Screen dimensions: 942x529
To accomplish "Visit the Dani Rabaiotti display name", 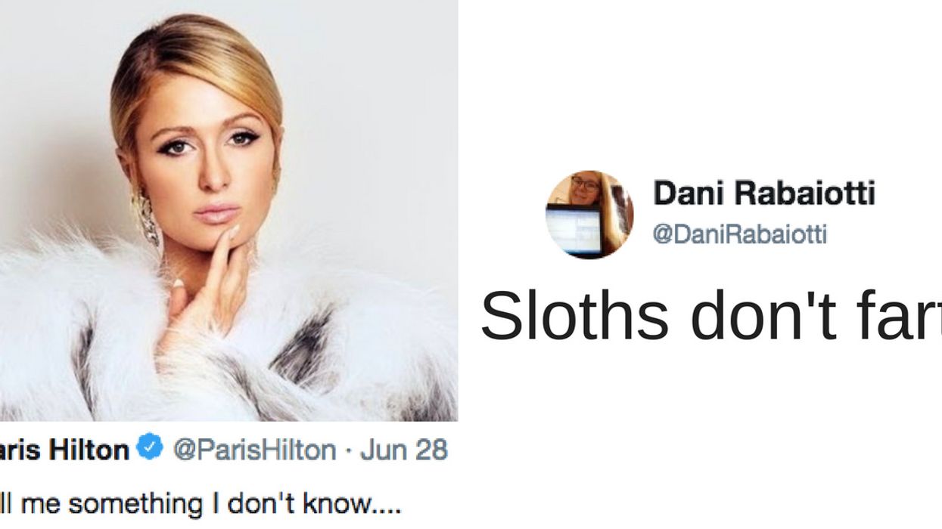I will tap(763, 193).
